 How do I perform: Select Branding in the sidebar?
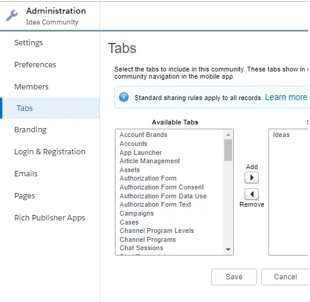click(x=30, y=130)
